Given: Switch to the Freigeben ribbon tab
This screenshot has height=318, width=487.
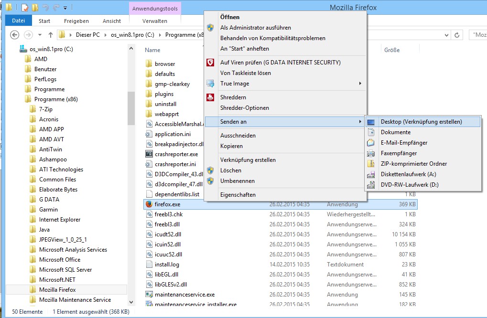Looking at the screenshot, I should coord(76,21).
